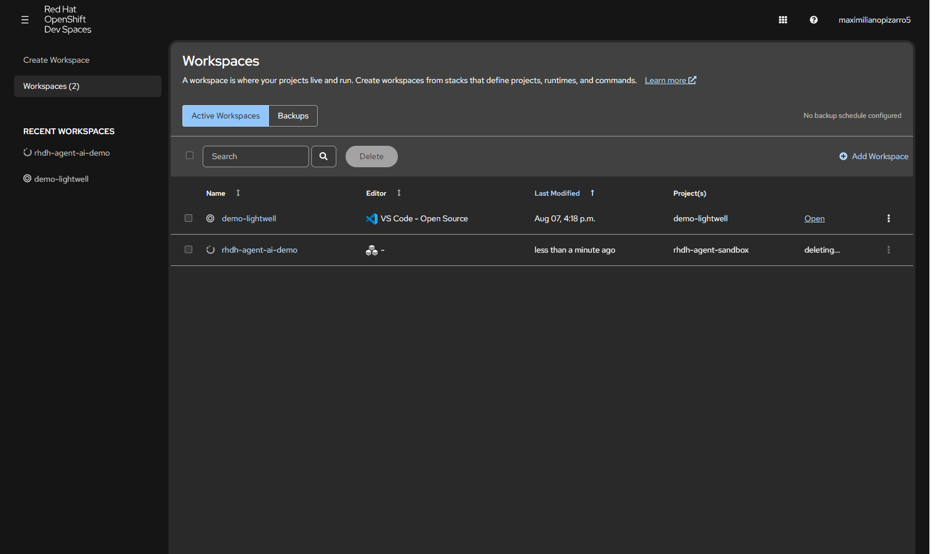Open rhdh-agent-ai-demo from recent workspaces
Screen dimensions: 941x554
point(72,153)
